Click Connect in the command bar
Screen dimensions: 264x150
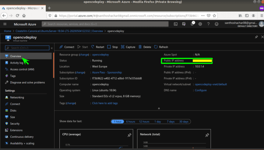coord(67,47)
